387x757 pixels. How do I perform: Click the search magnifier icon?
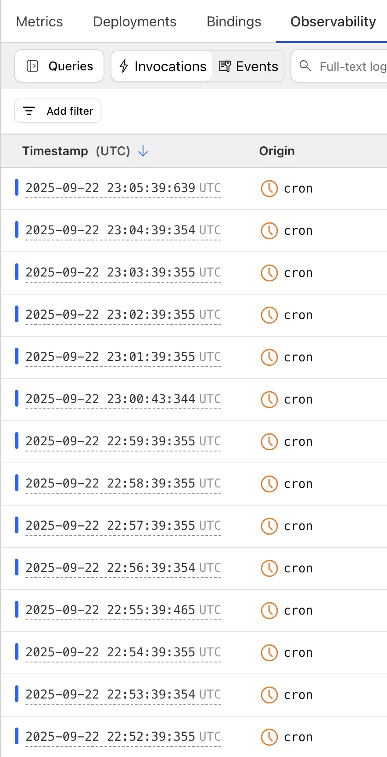pyautogui.click(x=305, y=66)
